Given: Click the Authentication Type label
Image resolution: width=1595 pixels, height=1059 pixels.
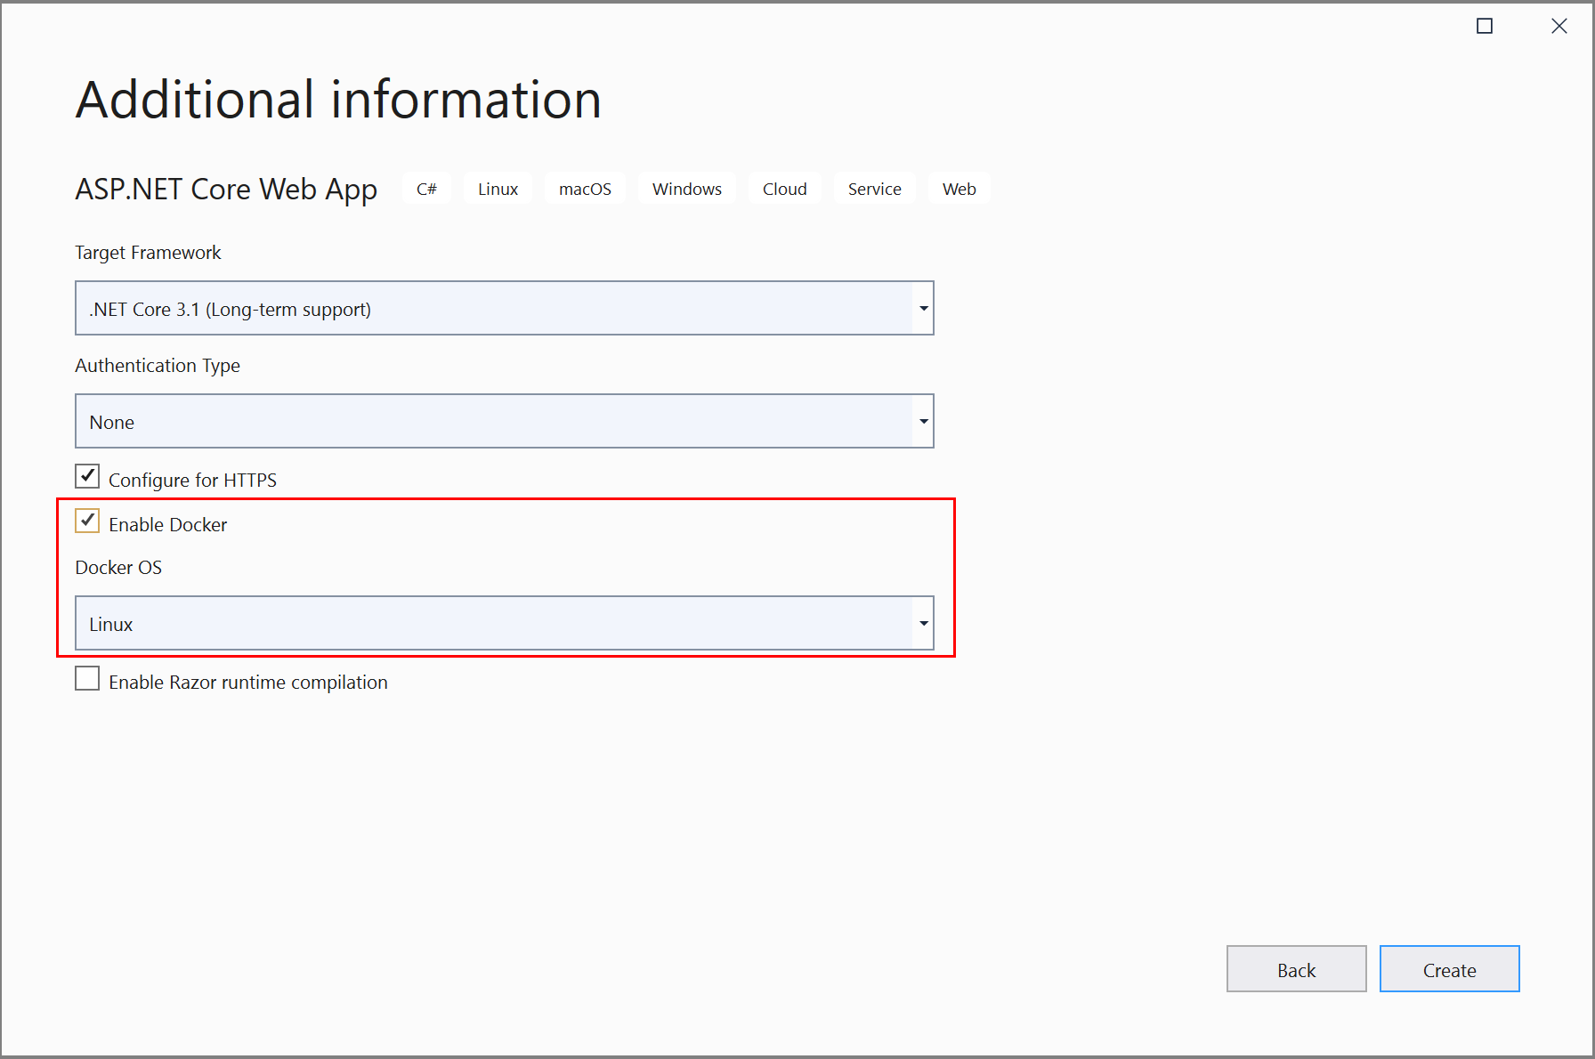Looking at the screenshot, I should pos(158,366).
